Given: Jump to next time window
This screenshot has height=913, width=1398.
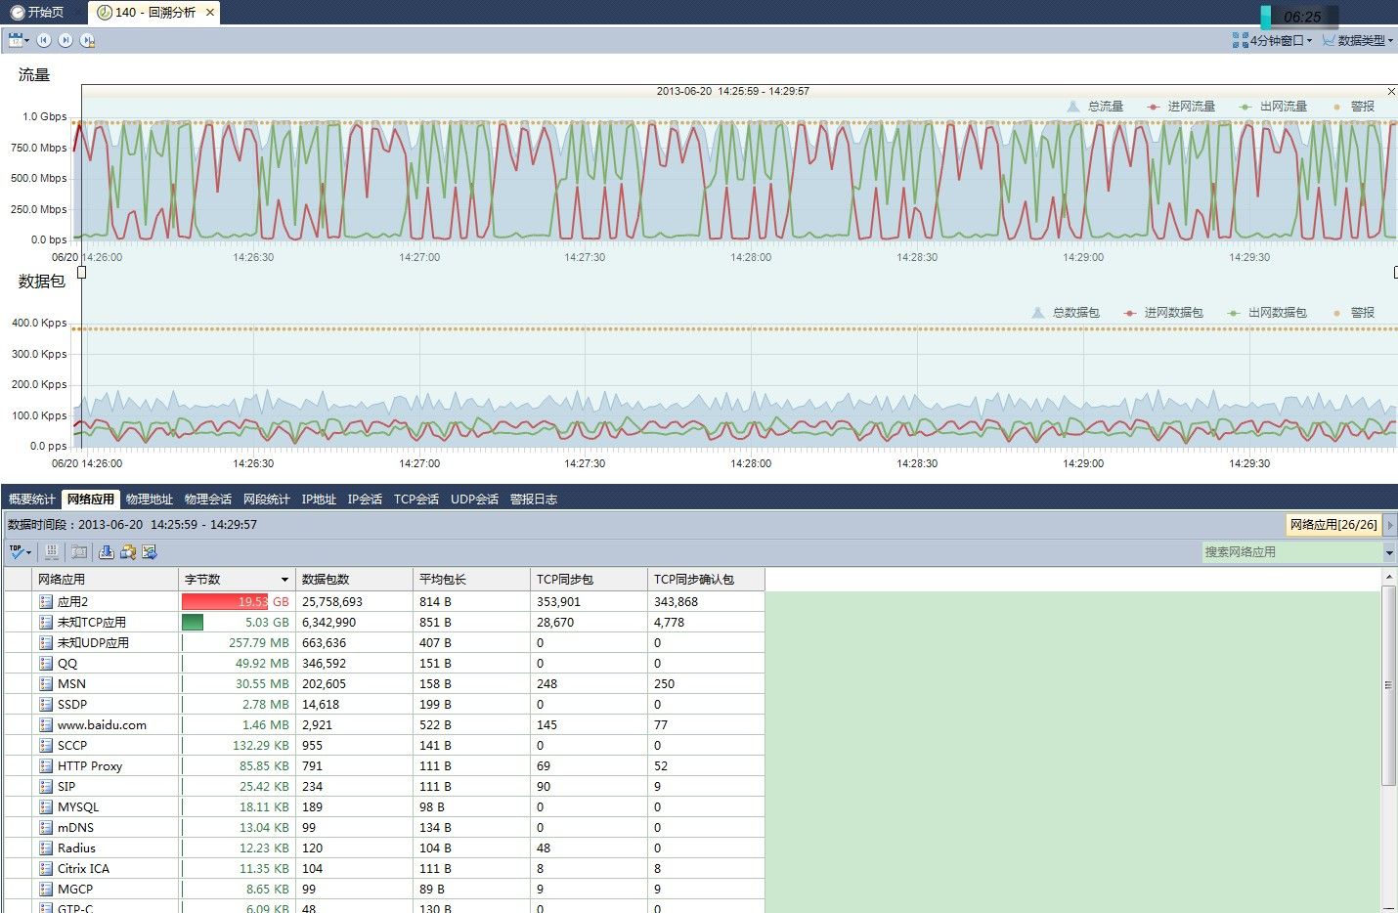Looking at the screenshot, I should point(66,40).
